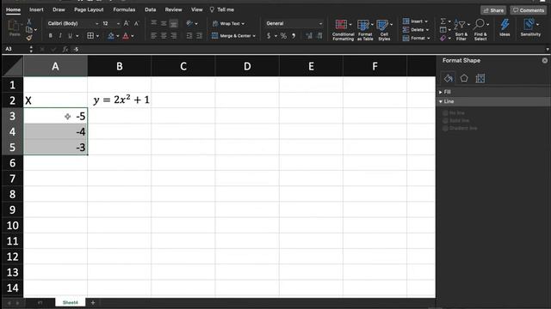The width and height of the screenshot is (551, 309).
Task: Click the dollar Currency format icon
Action: tap(269, 36)
